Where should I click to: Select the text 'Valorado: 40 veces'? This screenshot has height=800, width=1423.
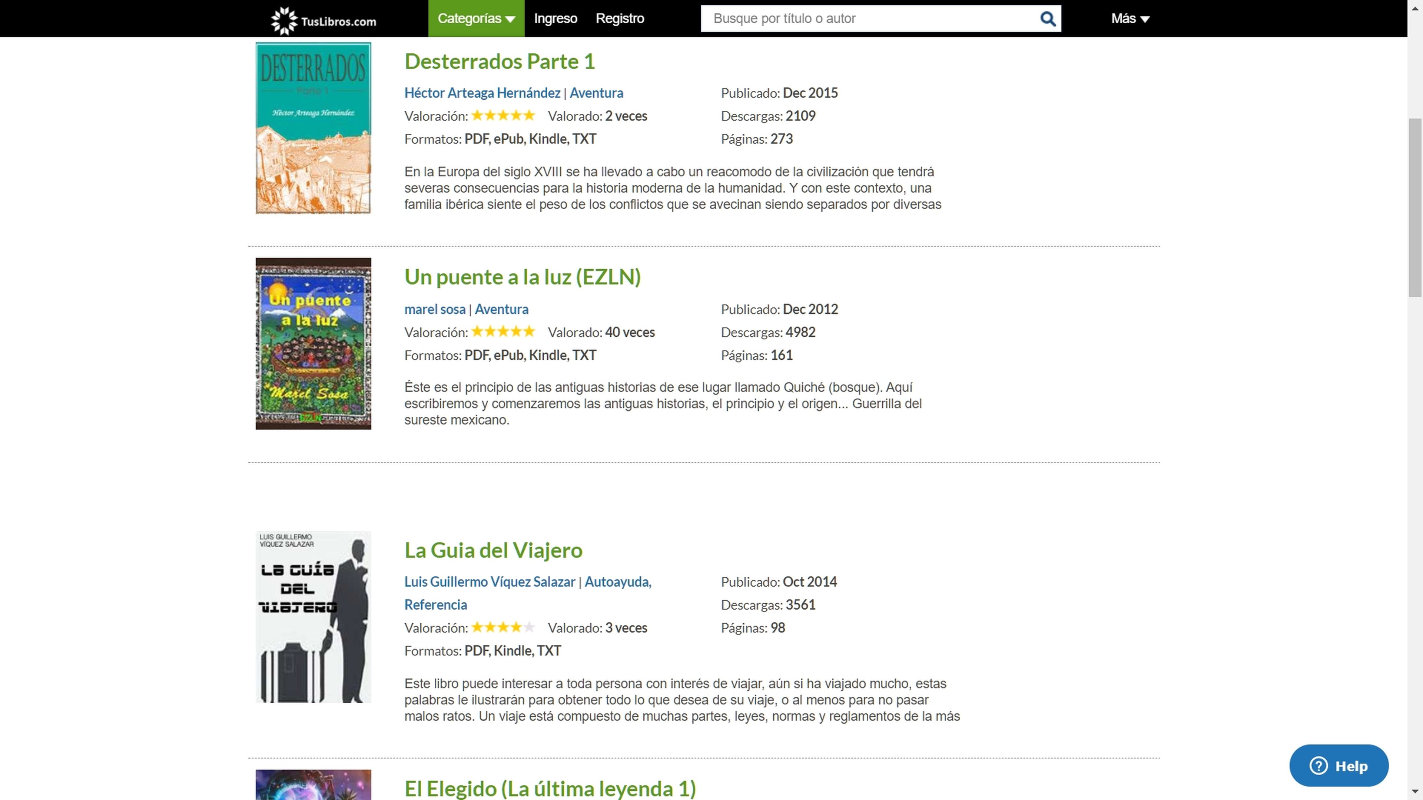click(601, 332)
